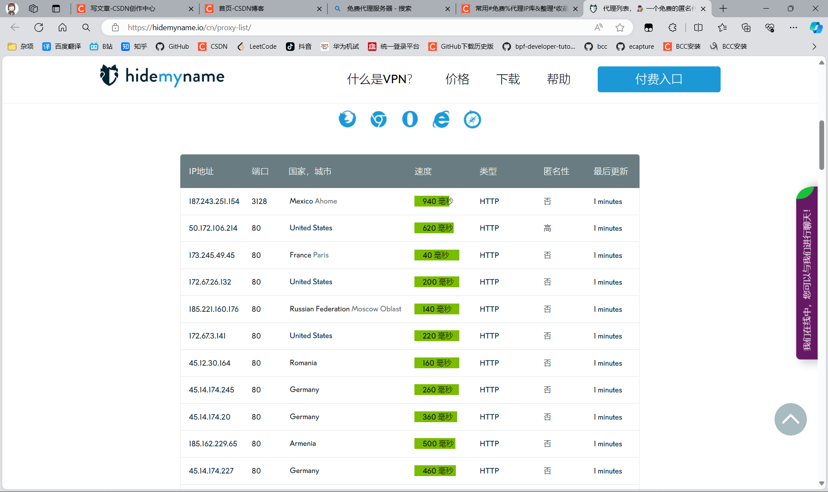Open the LeetCode bookmark
This screenshot has height=492, width=828.
point(257,46)
